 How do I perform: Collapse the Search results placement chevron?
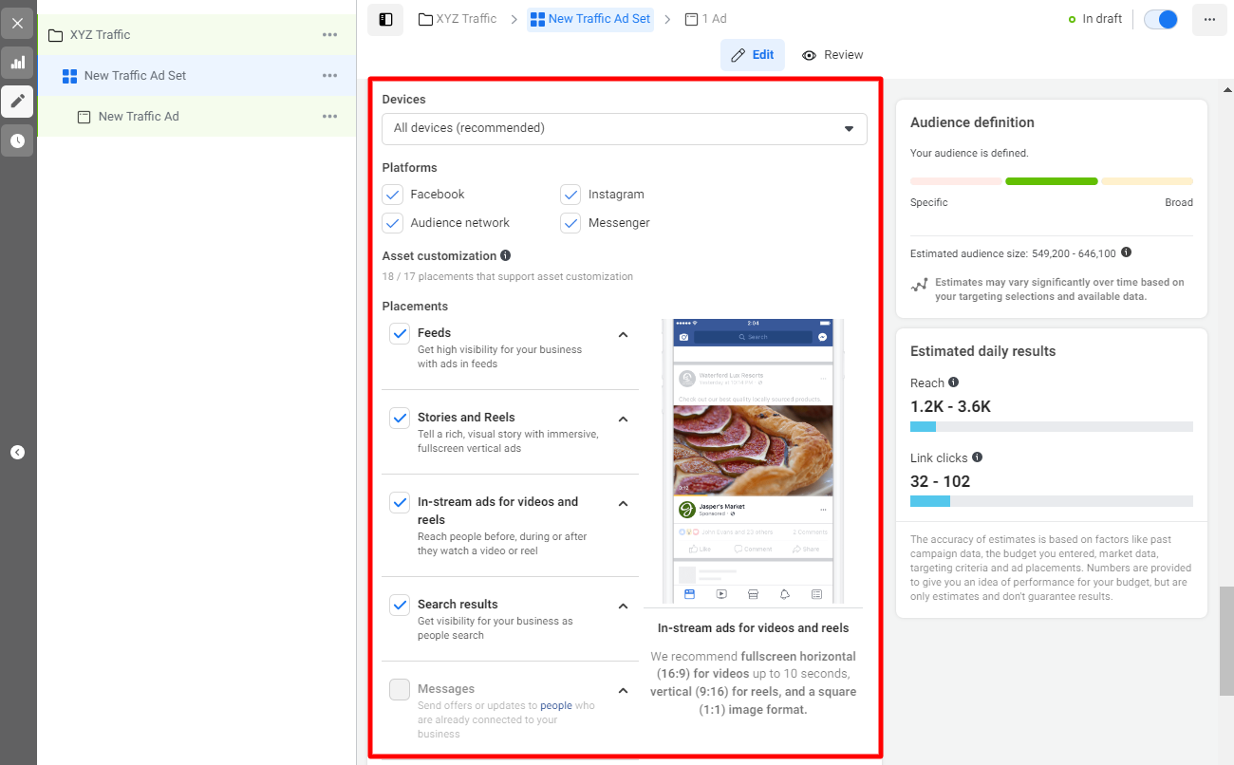pyautogui.click(x=624, y=606)
